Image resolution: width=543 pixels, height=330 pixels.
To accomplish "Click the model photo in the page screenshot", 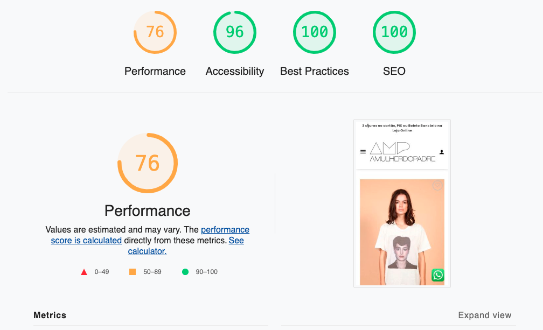I will point(402,231).
